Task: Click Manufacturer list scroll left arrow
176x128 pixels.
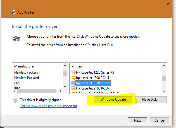Action: coord(15,91)
